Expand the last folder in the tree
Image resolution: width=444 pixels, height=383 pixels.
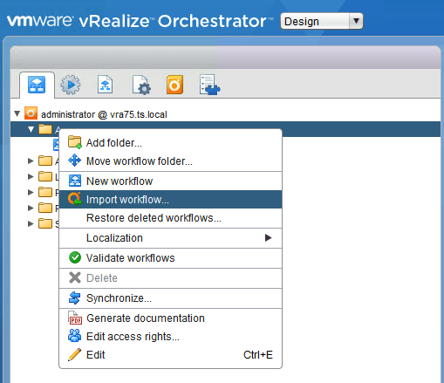coord(31,223)
